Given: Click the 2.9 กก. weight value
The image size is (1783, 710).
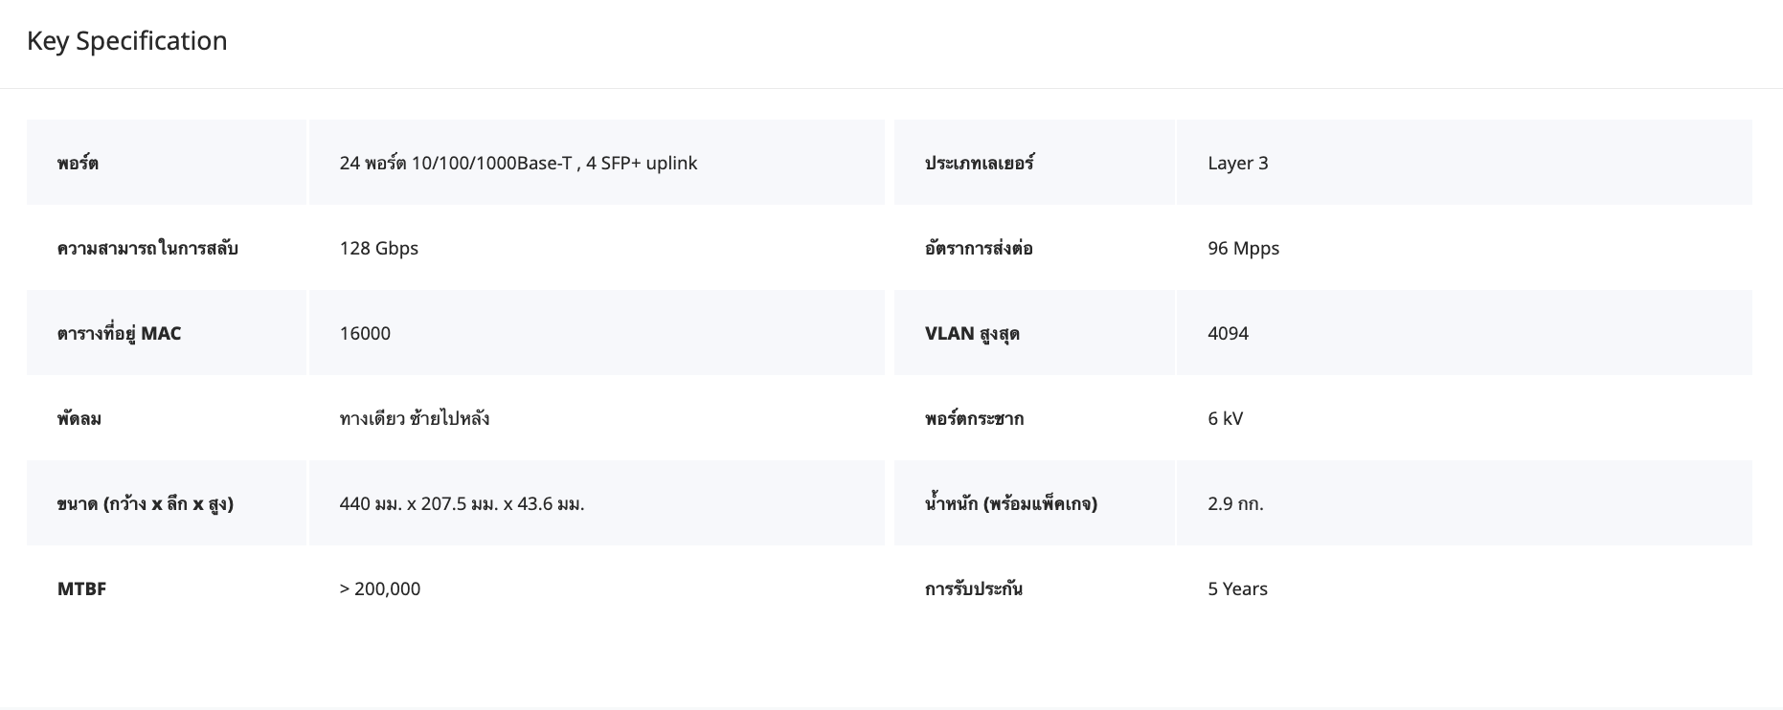Looking at the screenshot, I should (x=1235, y=503).
